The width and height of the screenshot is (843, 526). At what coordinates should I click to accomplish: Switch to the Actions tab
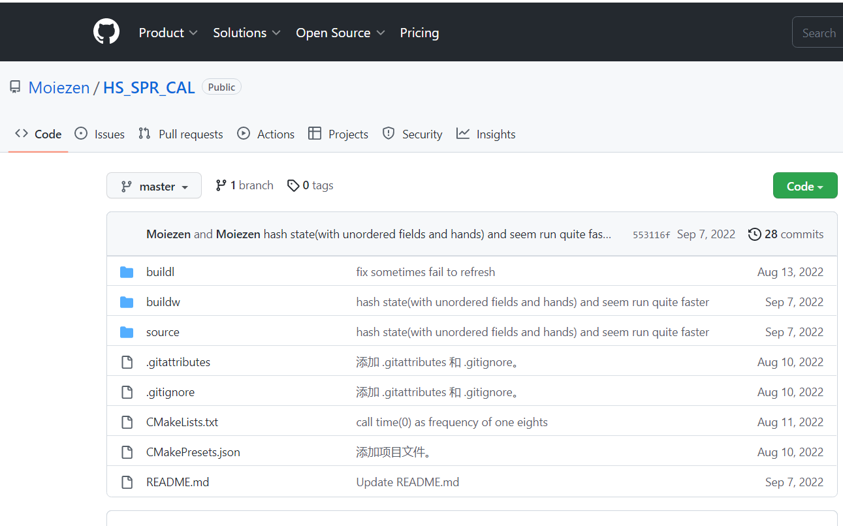click(266, 134)
